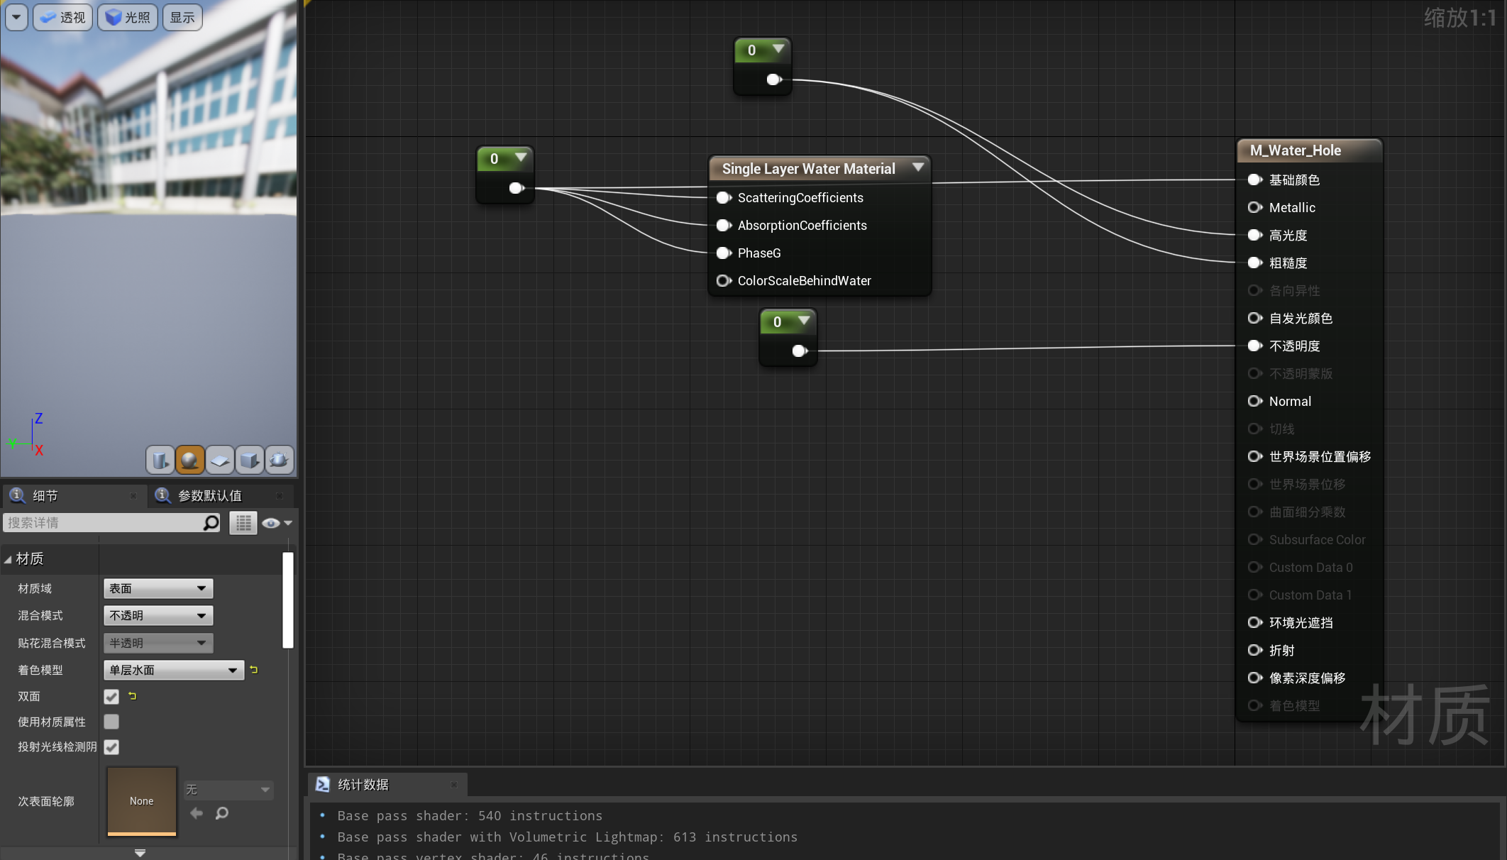
Task: Toggle the 双面 two-sided checkbox
Action: (x=111, y=696)
